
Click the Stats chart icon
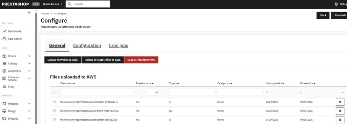point(4,87)
